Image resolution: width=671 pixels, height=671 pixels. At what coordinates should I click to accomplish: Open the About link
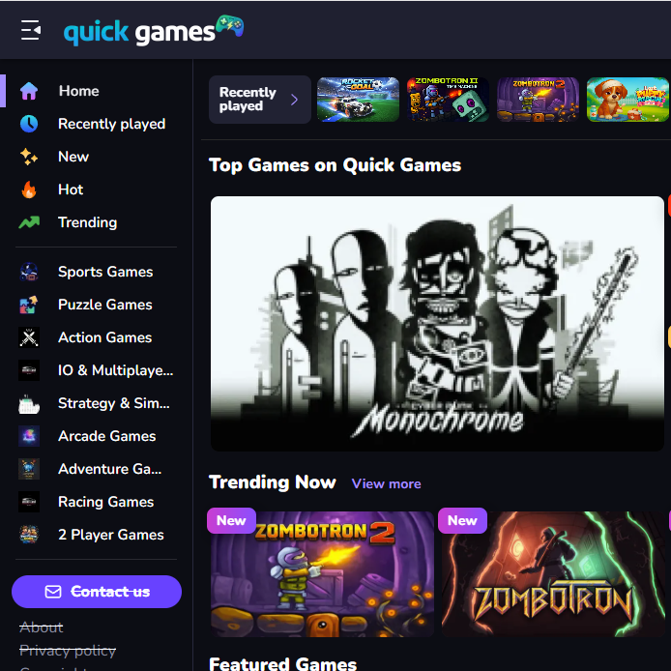(x=42, y=627)
